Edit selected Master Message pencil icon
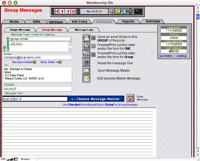200x161 pixels. [86, 78]
